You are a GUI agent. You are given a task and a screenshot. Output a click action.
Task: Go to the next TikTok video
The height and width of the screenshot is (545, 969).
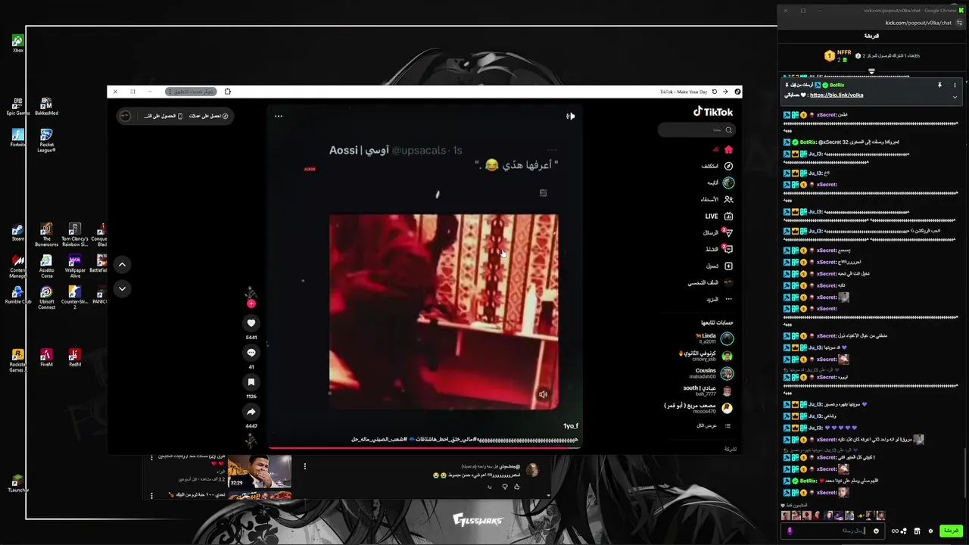[x=122, y=288]
